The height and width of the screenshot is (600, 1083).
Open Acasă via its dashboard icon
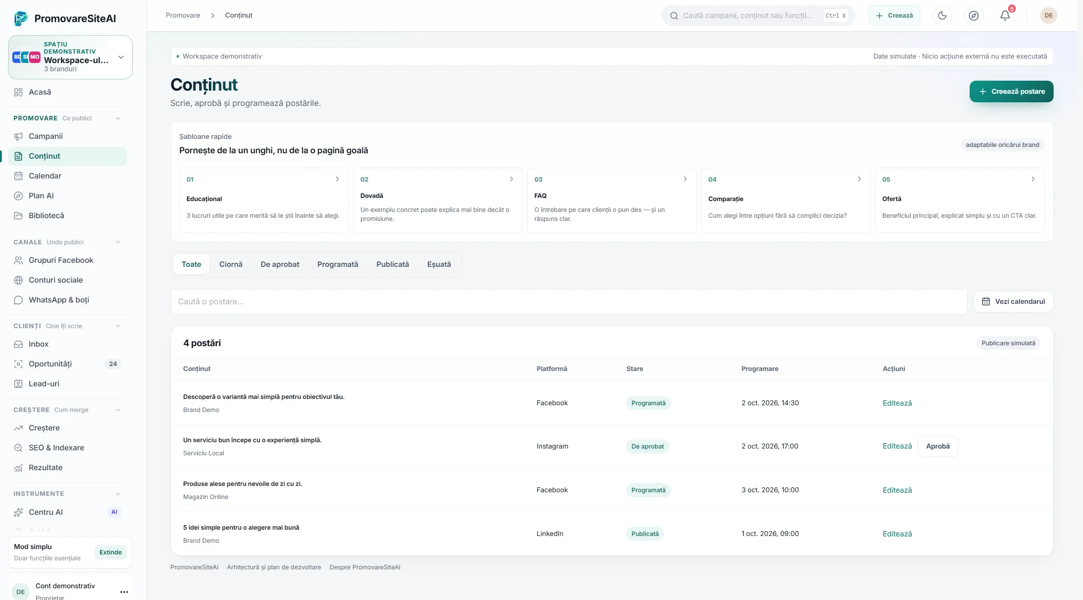19,92
